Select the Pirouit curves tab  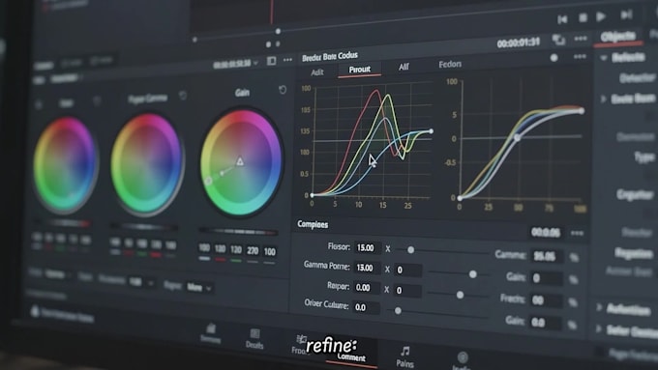(360, 70)
